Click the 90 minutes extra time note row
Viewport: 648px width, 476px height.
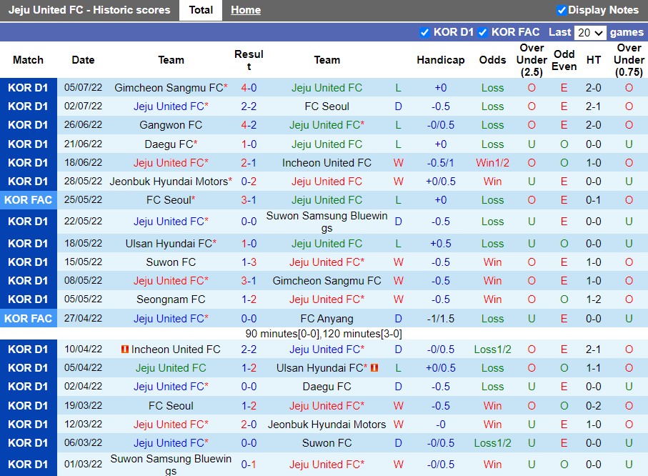point(324,334)
